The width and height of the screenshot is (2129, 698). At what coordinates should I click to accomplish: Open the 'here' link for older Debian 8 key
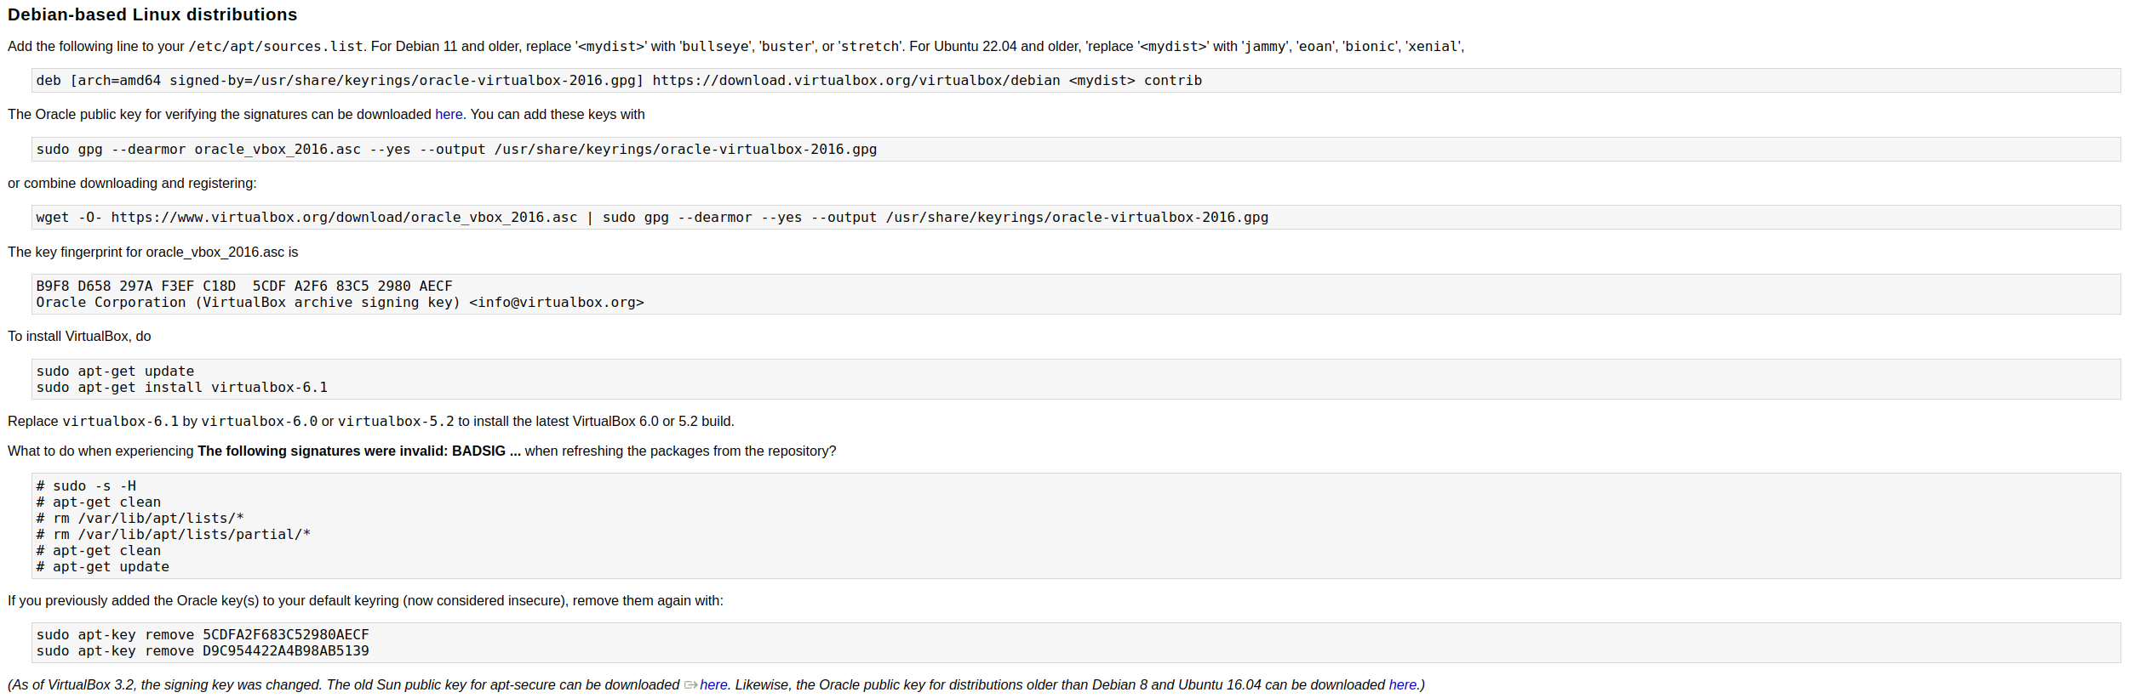pyautogui.click(x=1403, y=685)
